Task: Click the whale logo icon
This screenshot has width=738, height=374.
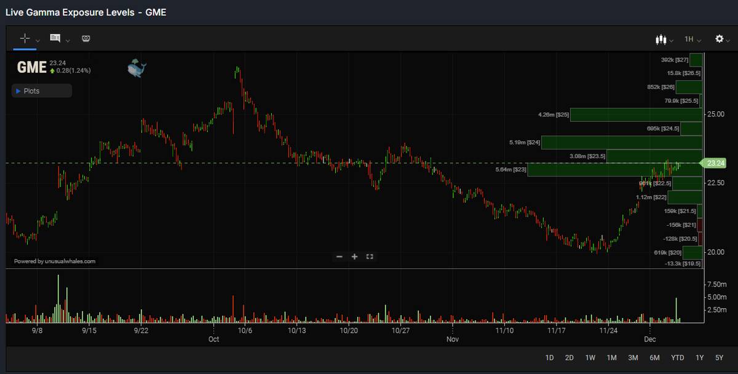Action: coord(137,68)
